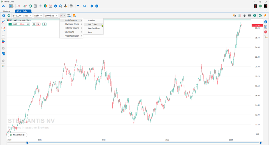Open the Daily timeframe dropdown
This screenshot has height=145, width=269.
tap(38, 16)
